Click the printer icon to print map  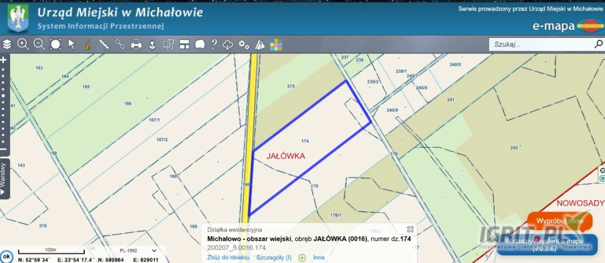(136, 44)
